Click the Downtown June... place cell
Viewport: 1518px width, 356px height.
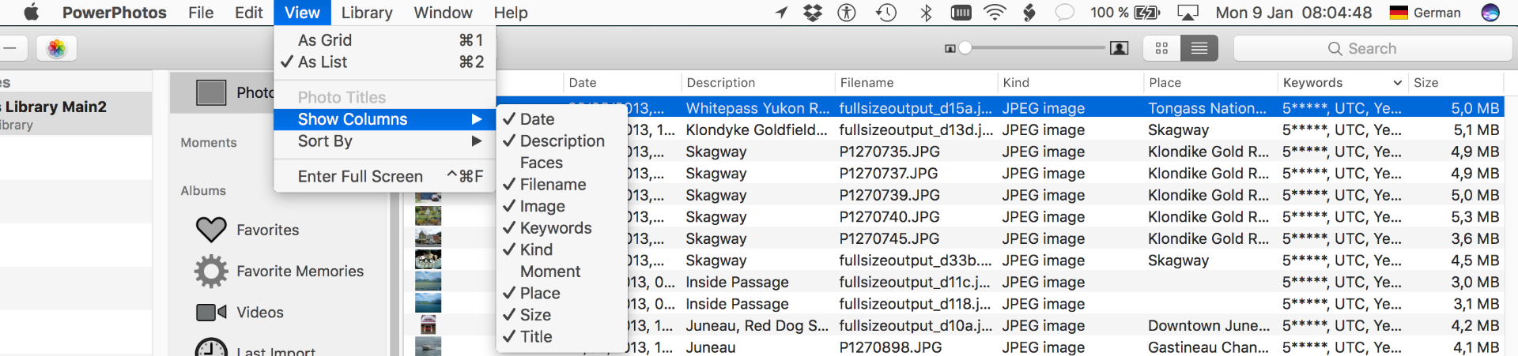click(1209, 325)
